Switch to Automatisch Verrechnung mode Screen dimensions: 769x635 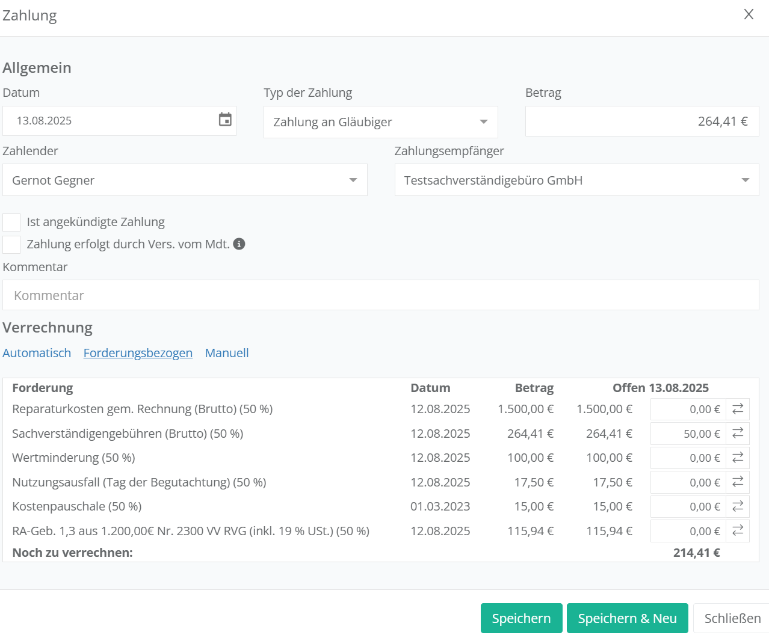point(37,353)
